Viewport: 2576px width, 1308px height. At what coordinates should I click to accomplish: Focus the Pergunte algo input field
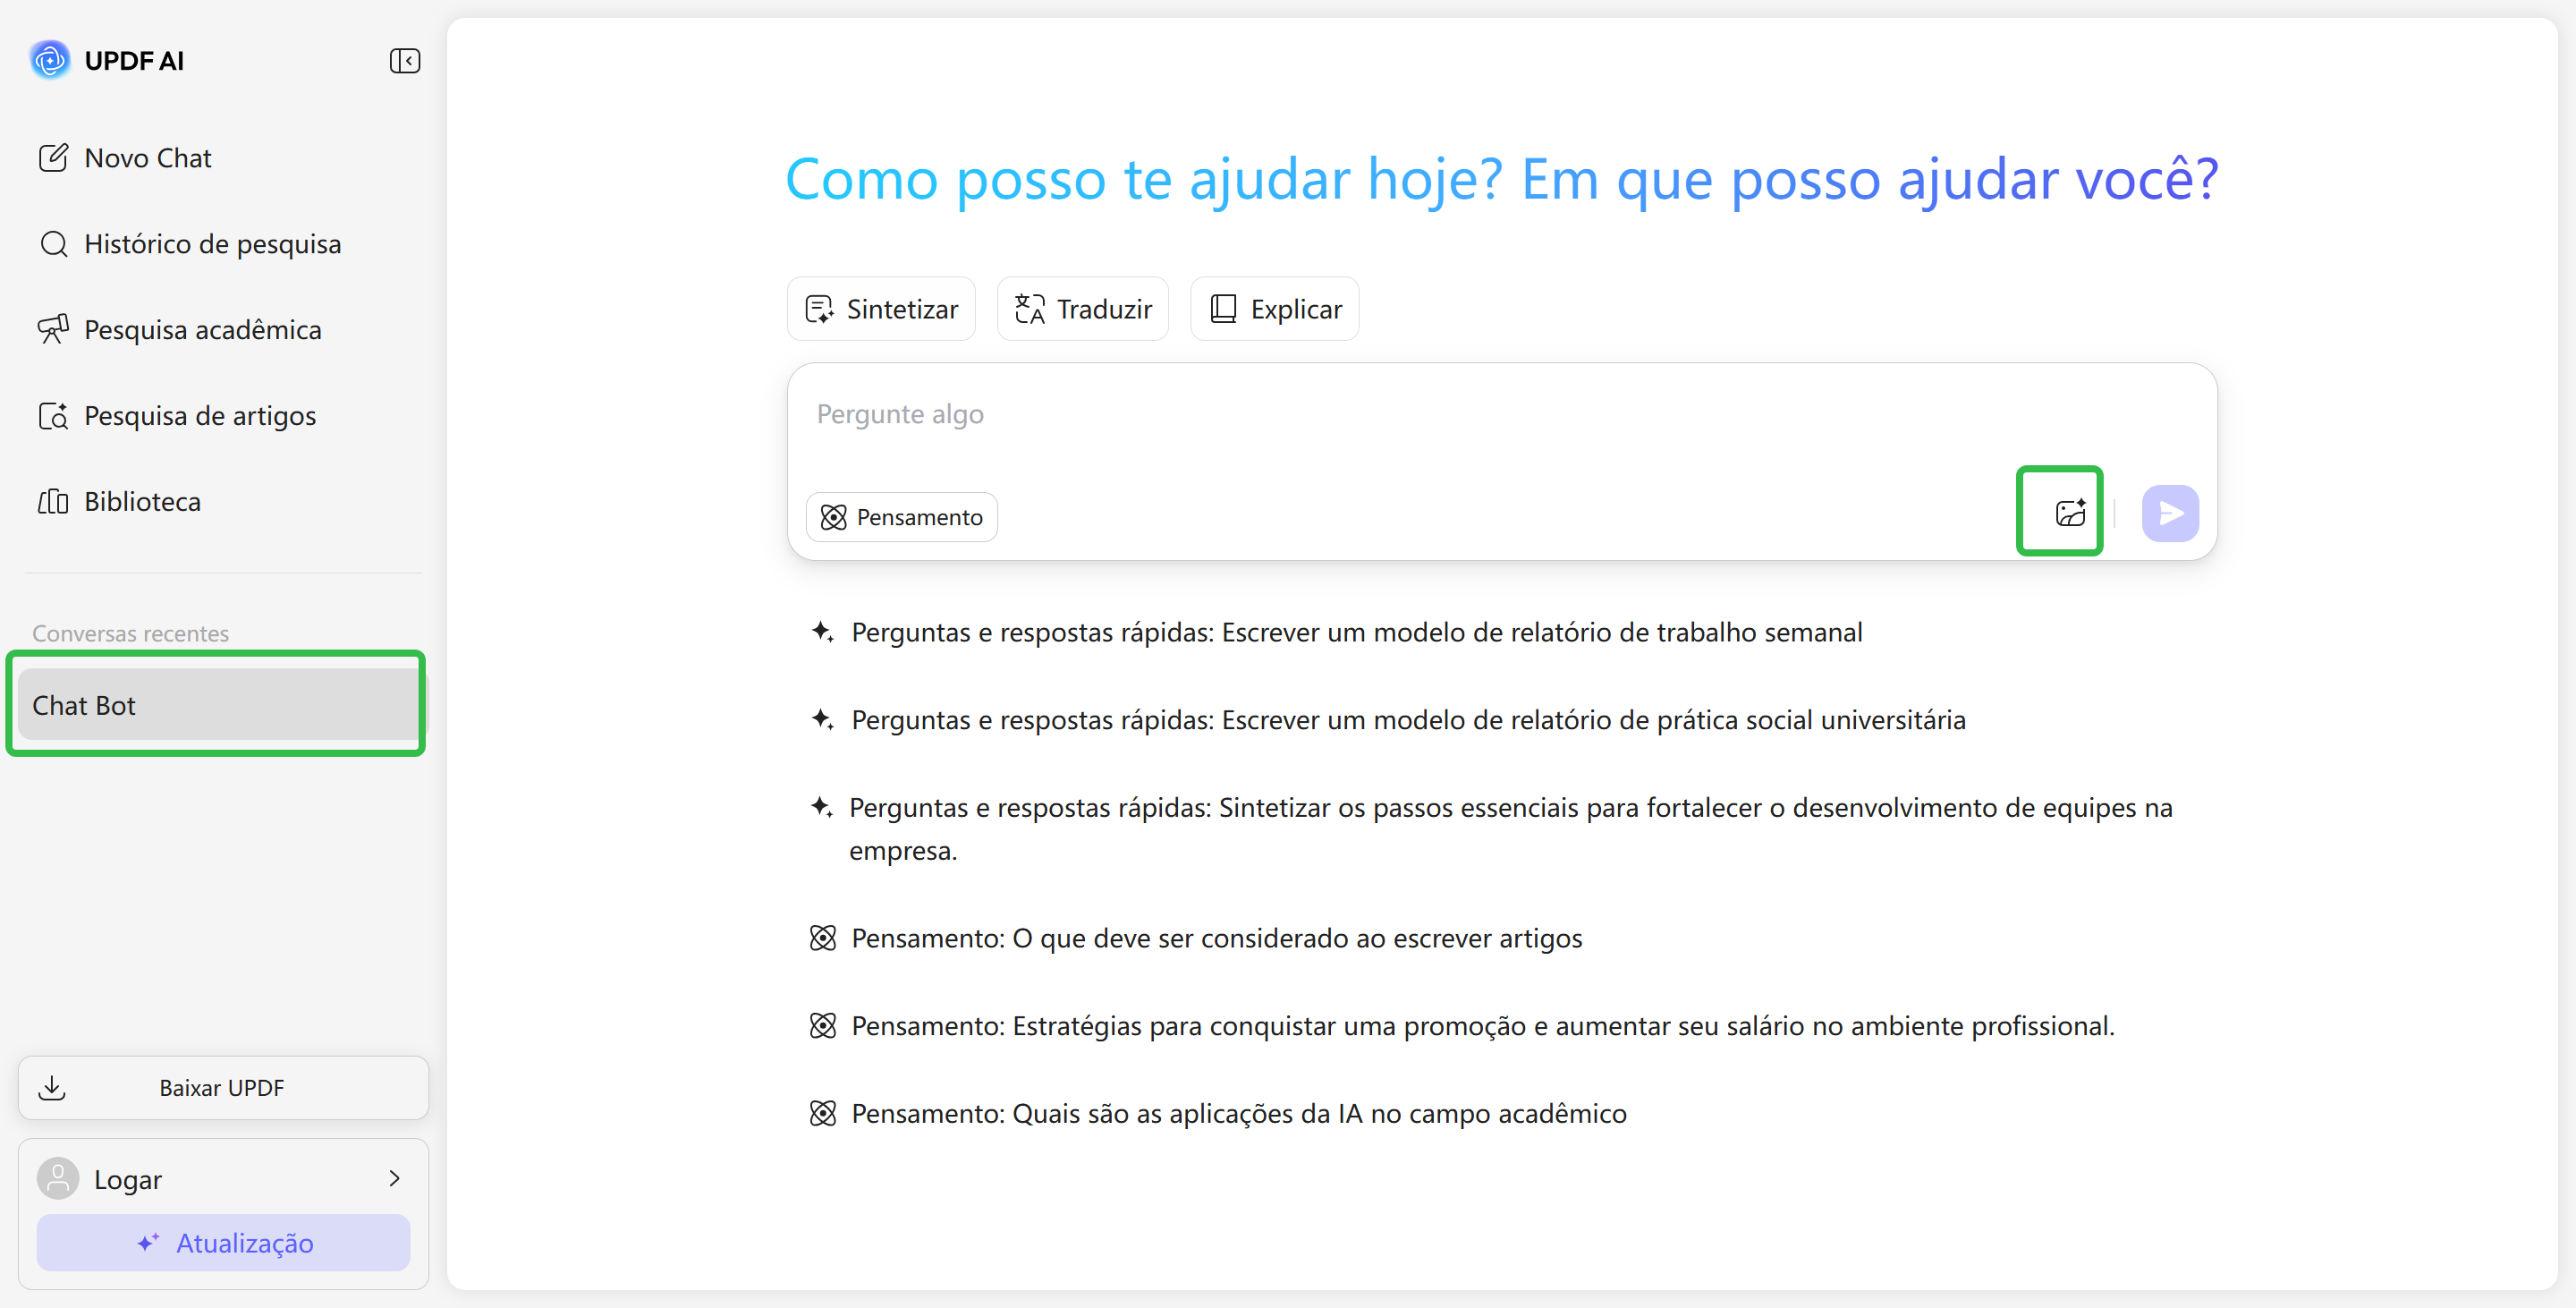(1500, 414)
